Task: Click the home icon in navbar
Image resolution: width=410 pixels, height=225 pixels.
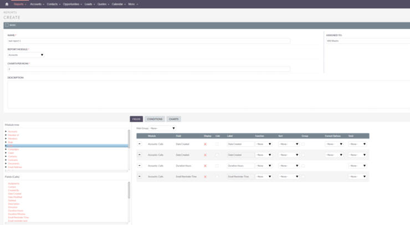Action: [7, 4]
